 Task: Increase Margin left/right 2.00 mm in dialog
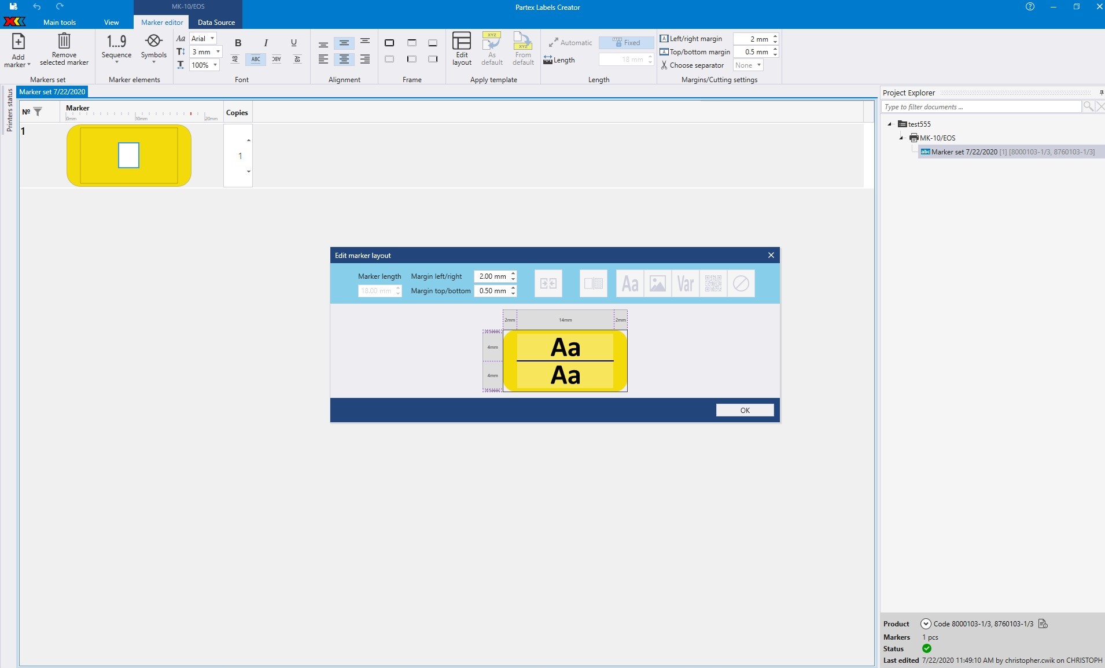[x=513, y=273]
